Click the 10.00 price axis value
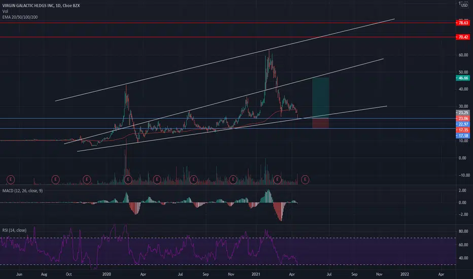The image size is (473, 279). tap(463, 141)
